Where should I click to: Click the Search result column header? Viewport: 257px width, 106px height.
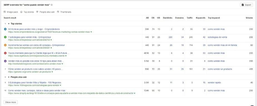[x=10, y=18]
